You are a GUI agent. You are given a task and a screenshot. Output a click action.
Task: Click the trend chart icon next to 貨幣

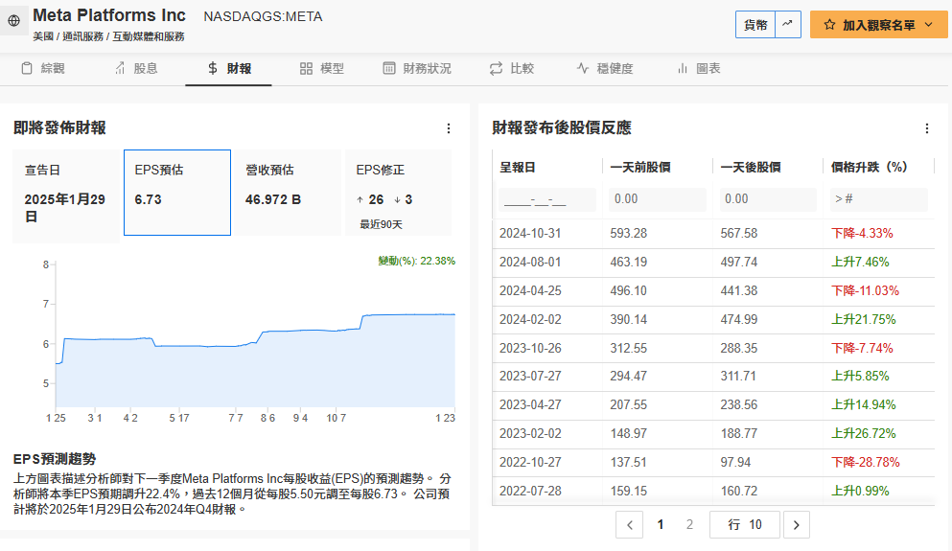pyautogui.click(x=788, y=24)
